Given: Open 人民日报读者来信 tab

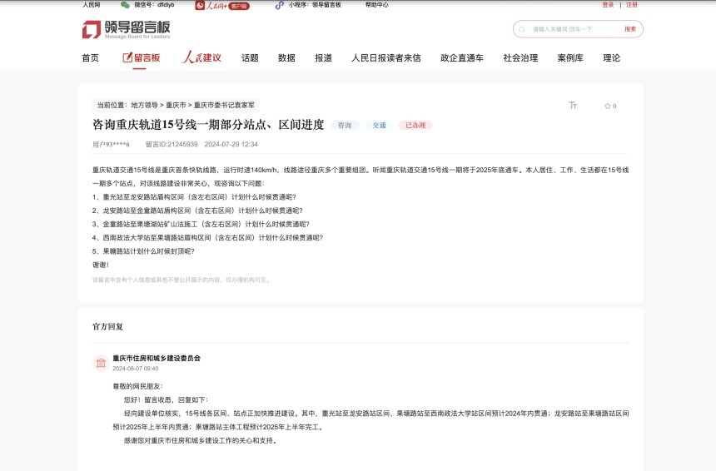Looking at the screenshot, I should (385, 58).
